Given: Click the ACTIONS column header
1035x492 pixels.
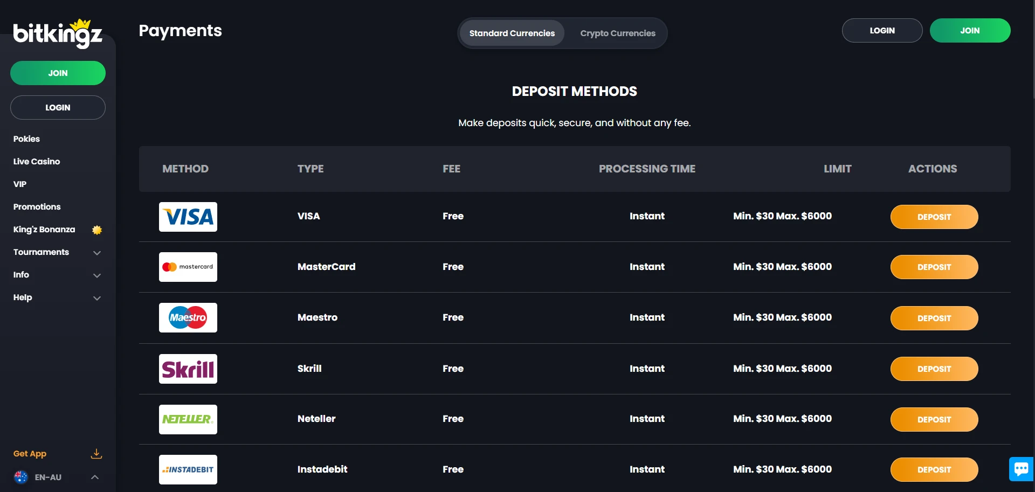Looking at the screenshot, I should pos(933,169).
